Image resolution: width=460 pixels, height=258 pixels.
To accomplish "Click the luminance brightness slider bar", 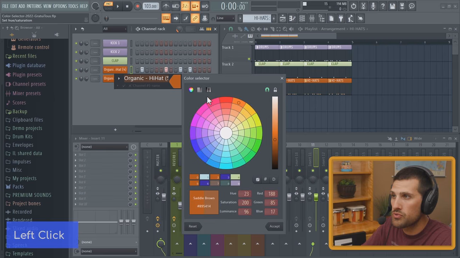I will point(275,133).
